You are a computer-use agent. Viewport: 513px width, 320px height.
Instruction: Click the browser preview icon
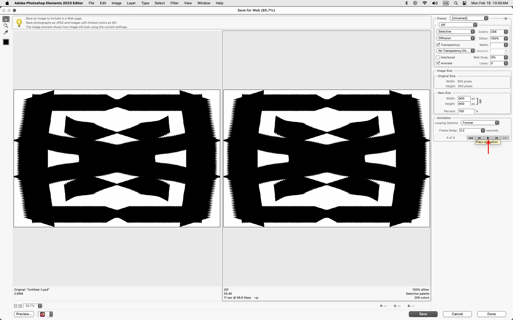42,314
